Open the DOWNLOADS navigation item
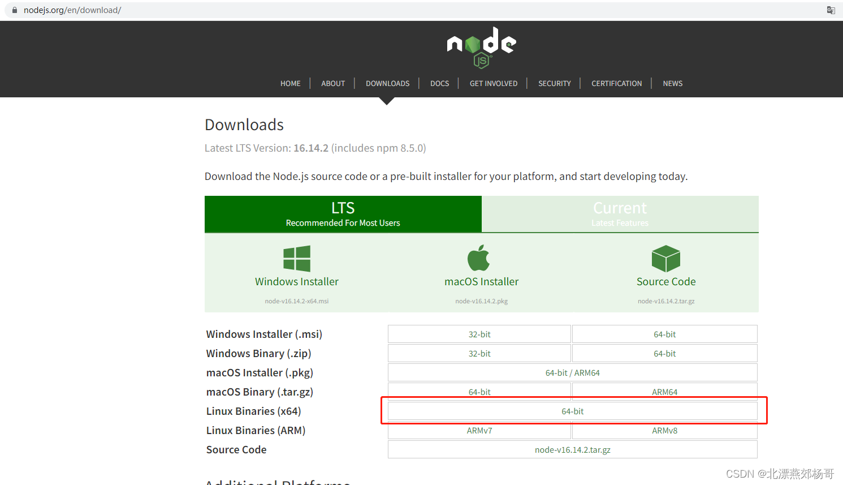Viewport: 843px width, 485px height. click(387, 83)
